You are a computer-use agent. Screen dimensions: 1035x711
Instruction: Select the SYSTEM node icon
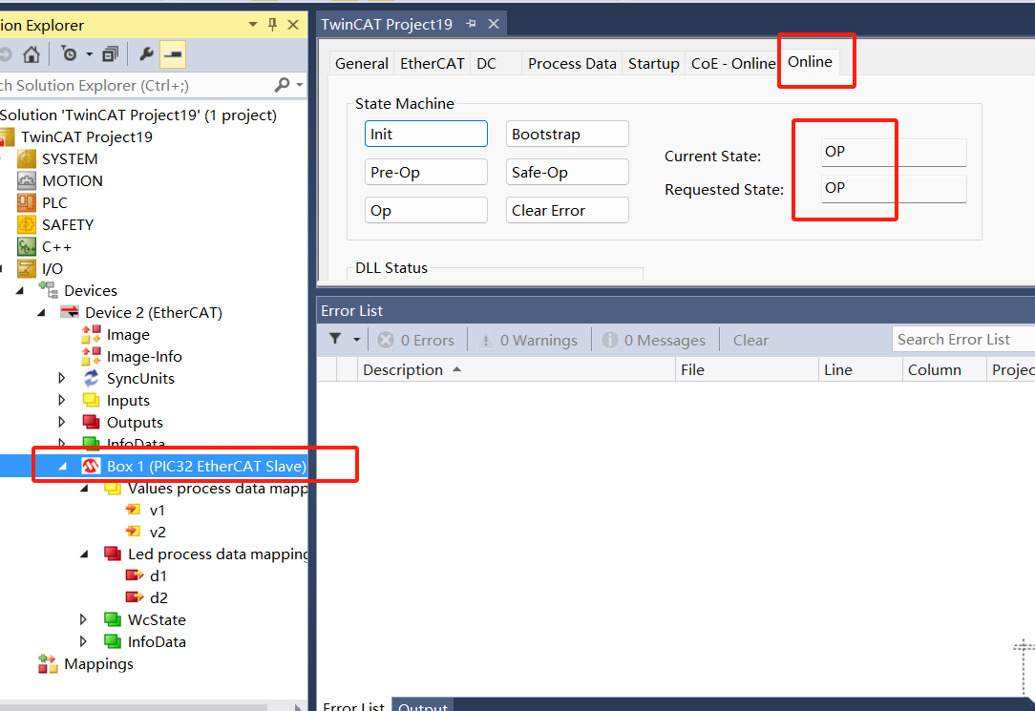(x=27, y=159)
